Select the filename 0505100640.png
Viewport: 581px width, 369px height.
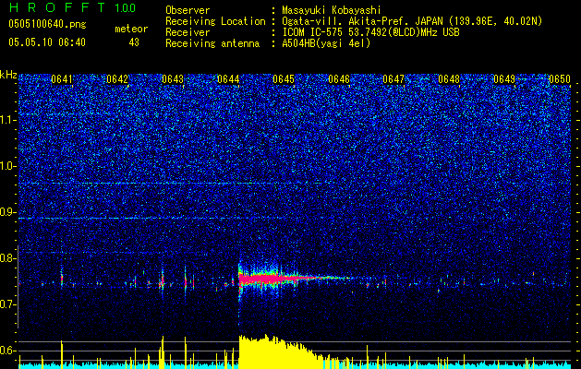(47, 25)
